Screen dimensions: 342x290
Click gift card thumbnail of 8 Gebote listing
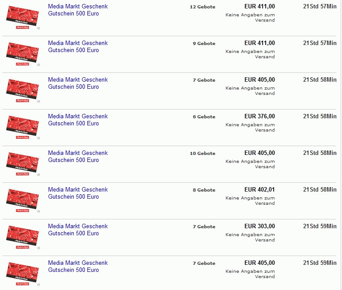pos(22,200)
